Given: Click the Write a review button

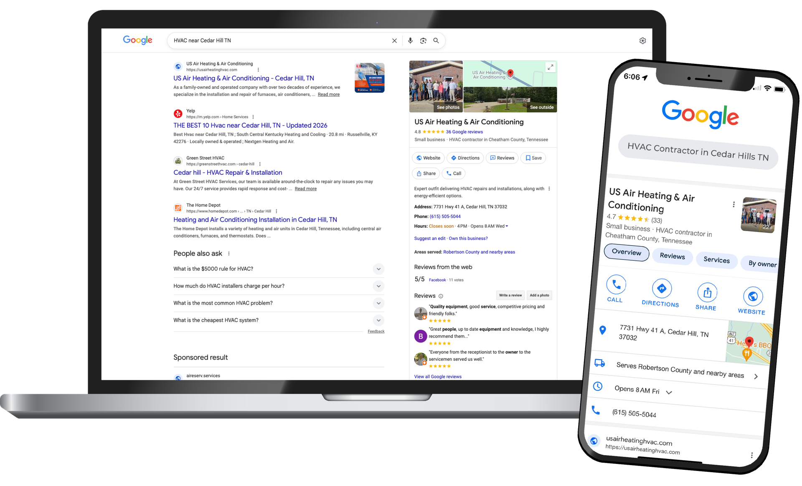Looking at the screenshot, I should pyautogui.click(x=510, y=295).
